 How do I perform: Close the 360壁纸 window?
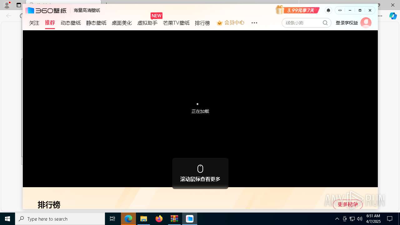pos(370,10)
